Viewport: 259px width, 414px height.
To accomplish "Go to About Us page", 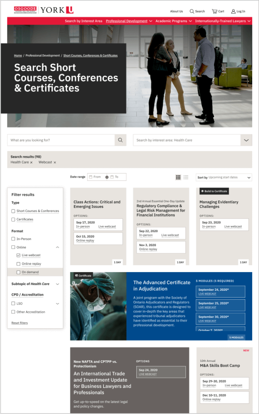I will 176,11.
